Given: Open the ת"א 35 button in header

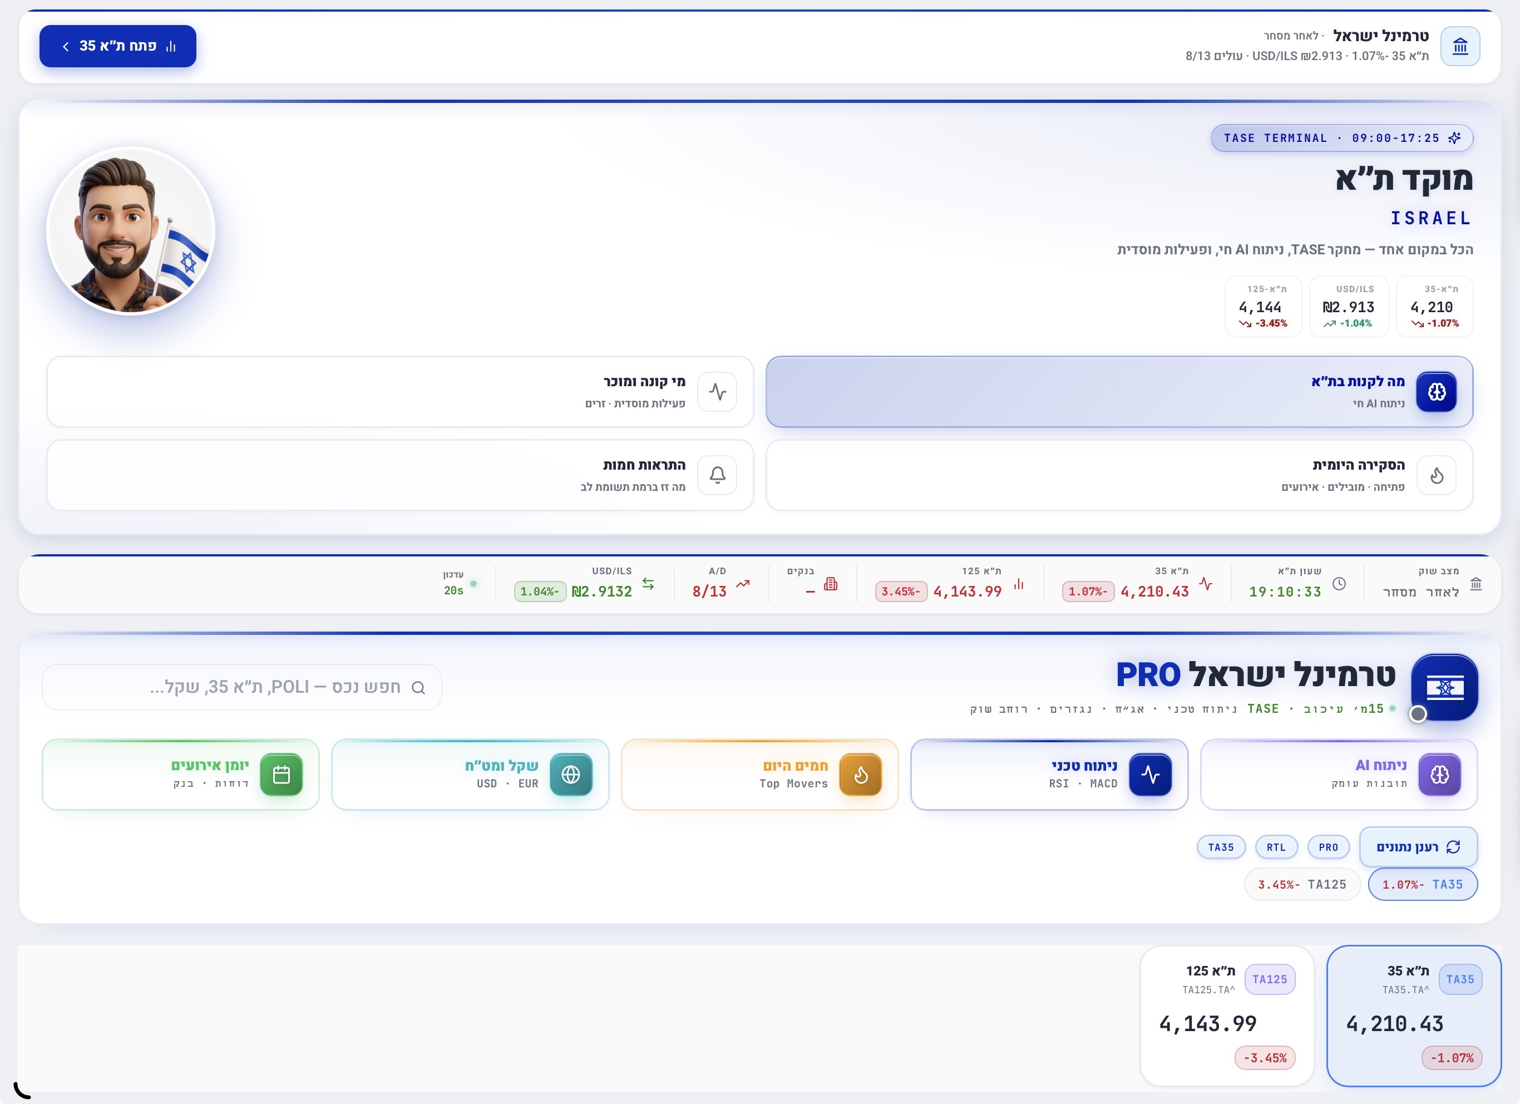Looking at the screenshot, I should [x=118, y=46].
